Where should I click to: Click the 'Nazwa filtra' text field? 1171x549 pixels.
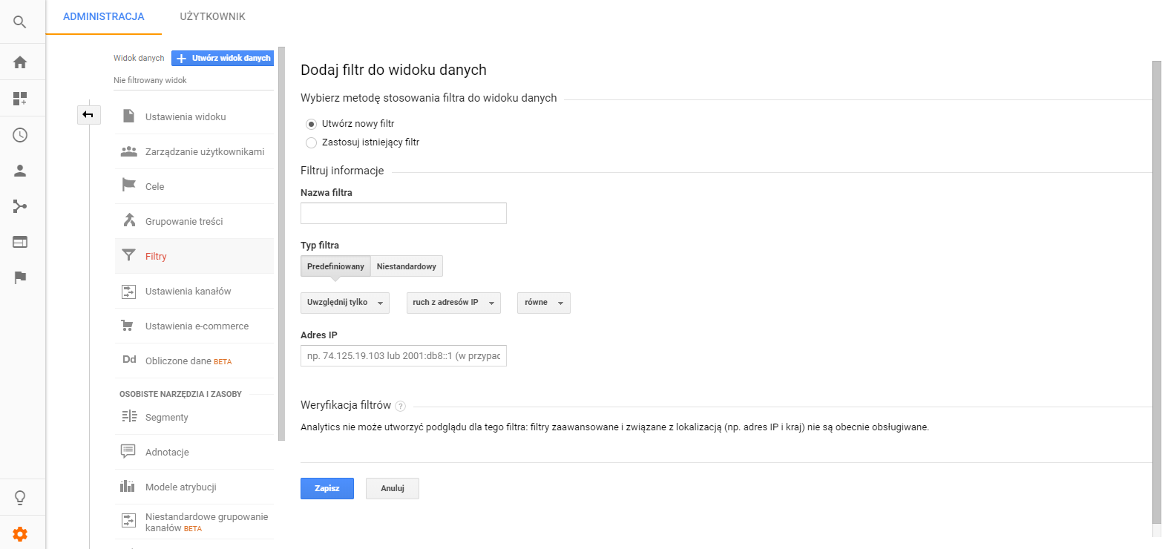coord(403,214)
